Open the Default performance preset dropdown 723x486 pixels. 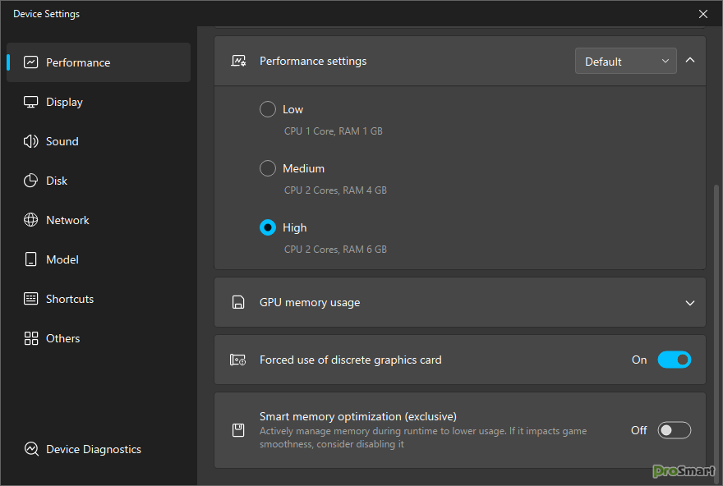pos(625,62)
